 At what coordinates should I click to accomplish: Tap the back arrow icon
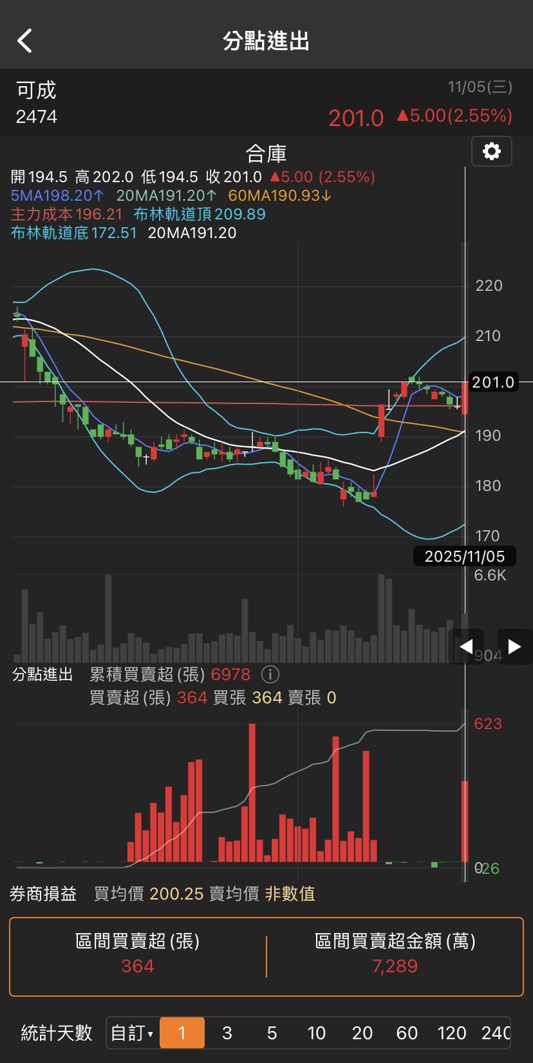click(24, 41)
